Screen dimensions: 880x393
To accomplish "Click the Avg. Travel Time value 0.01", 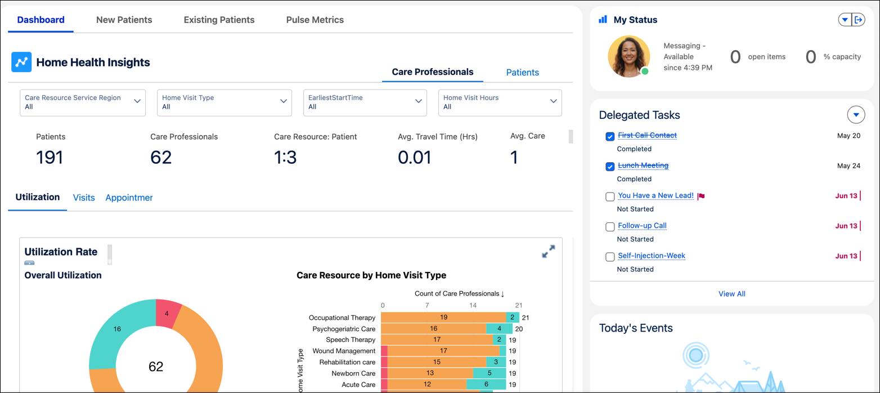I will click(x=415, y=157).
